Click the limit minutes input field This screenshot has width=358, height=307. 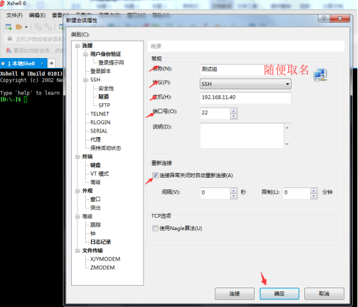click(297, 193)
